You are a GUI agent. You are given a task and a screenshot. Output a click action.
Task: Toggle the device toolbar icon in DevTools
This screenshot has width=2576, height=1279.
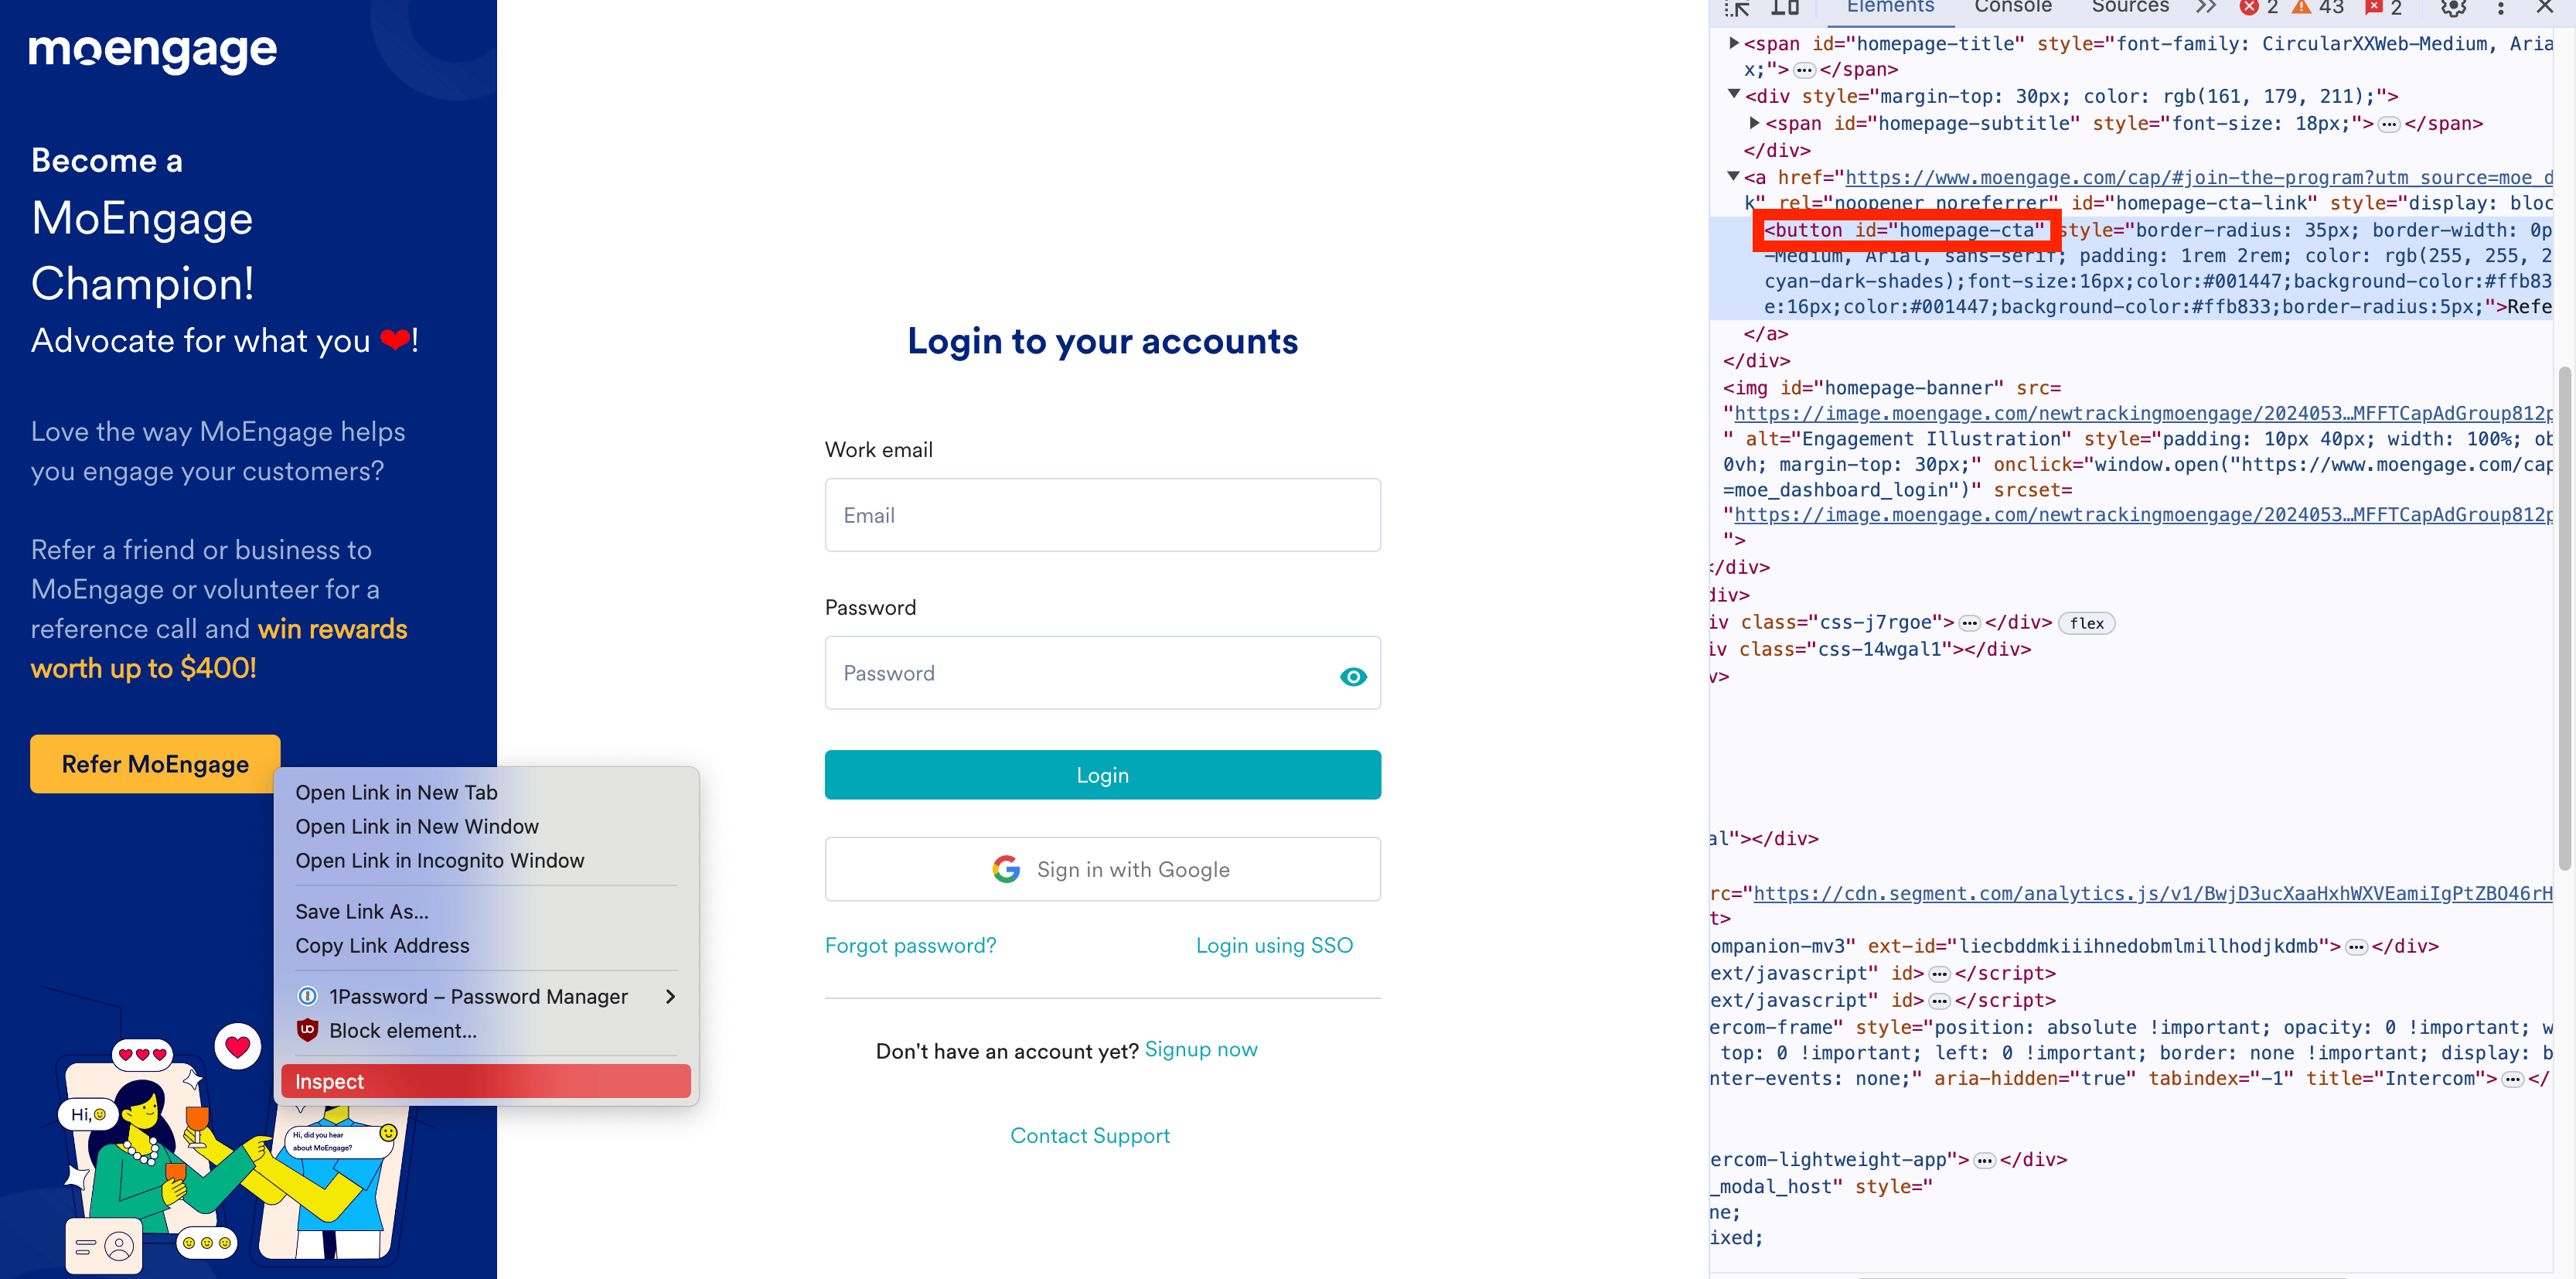point(1785,8)
